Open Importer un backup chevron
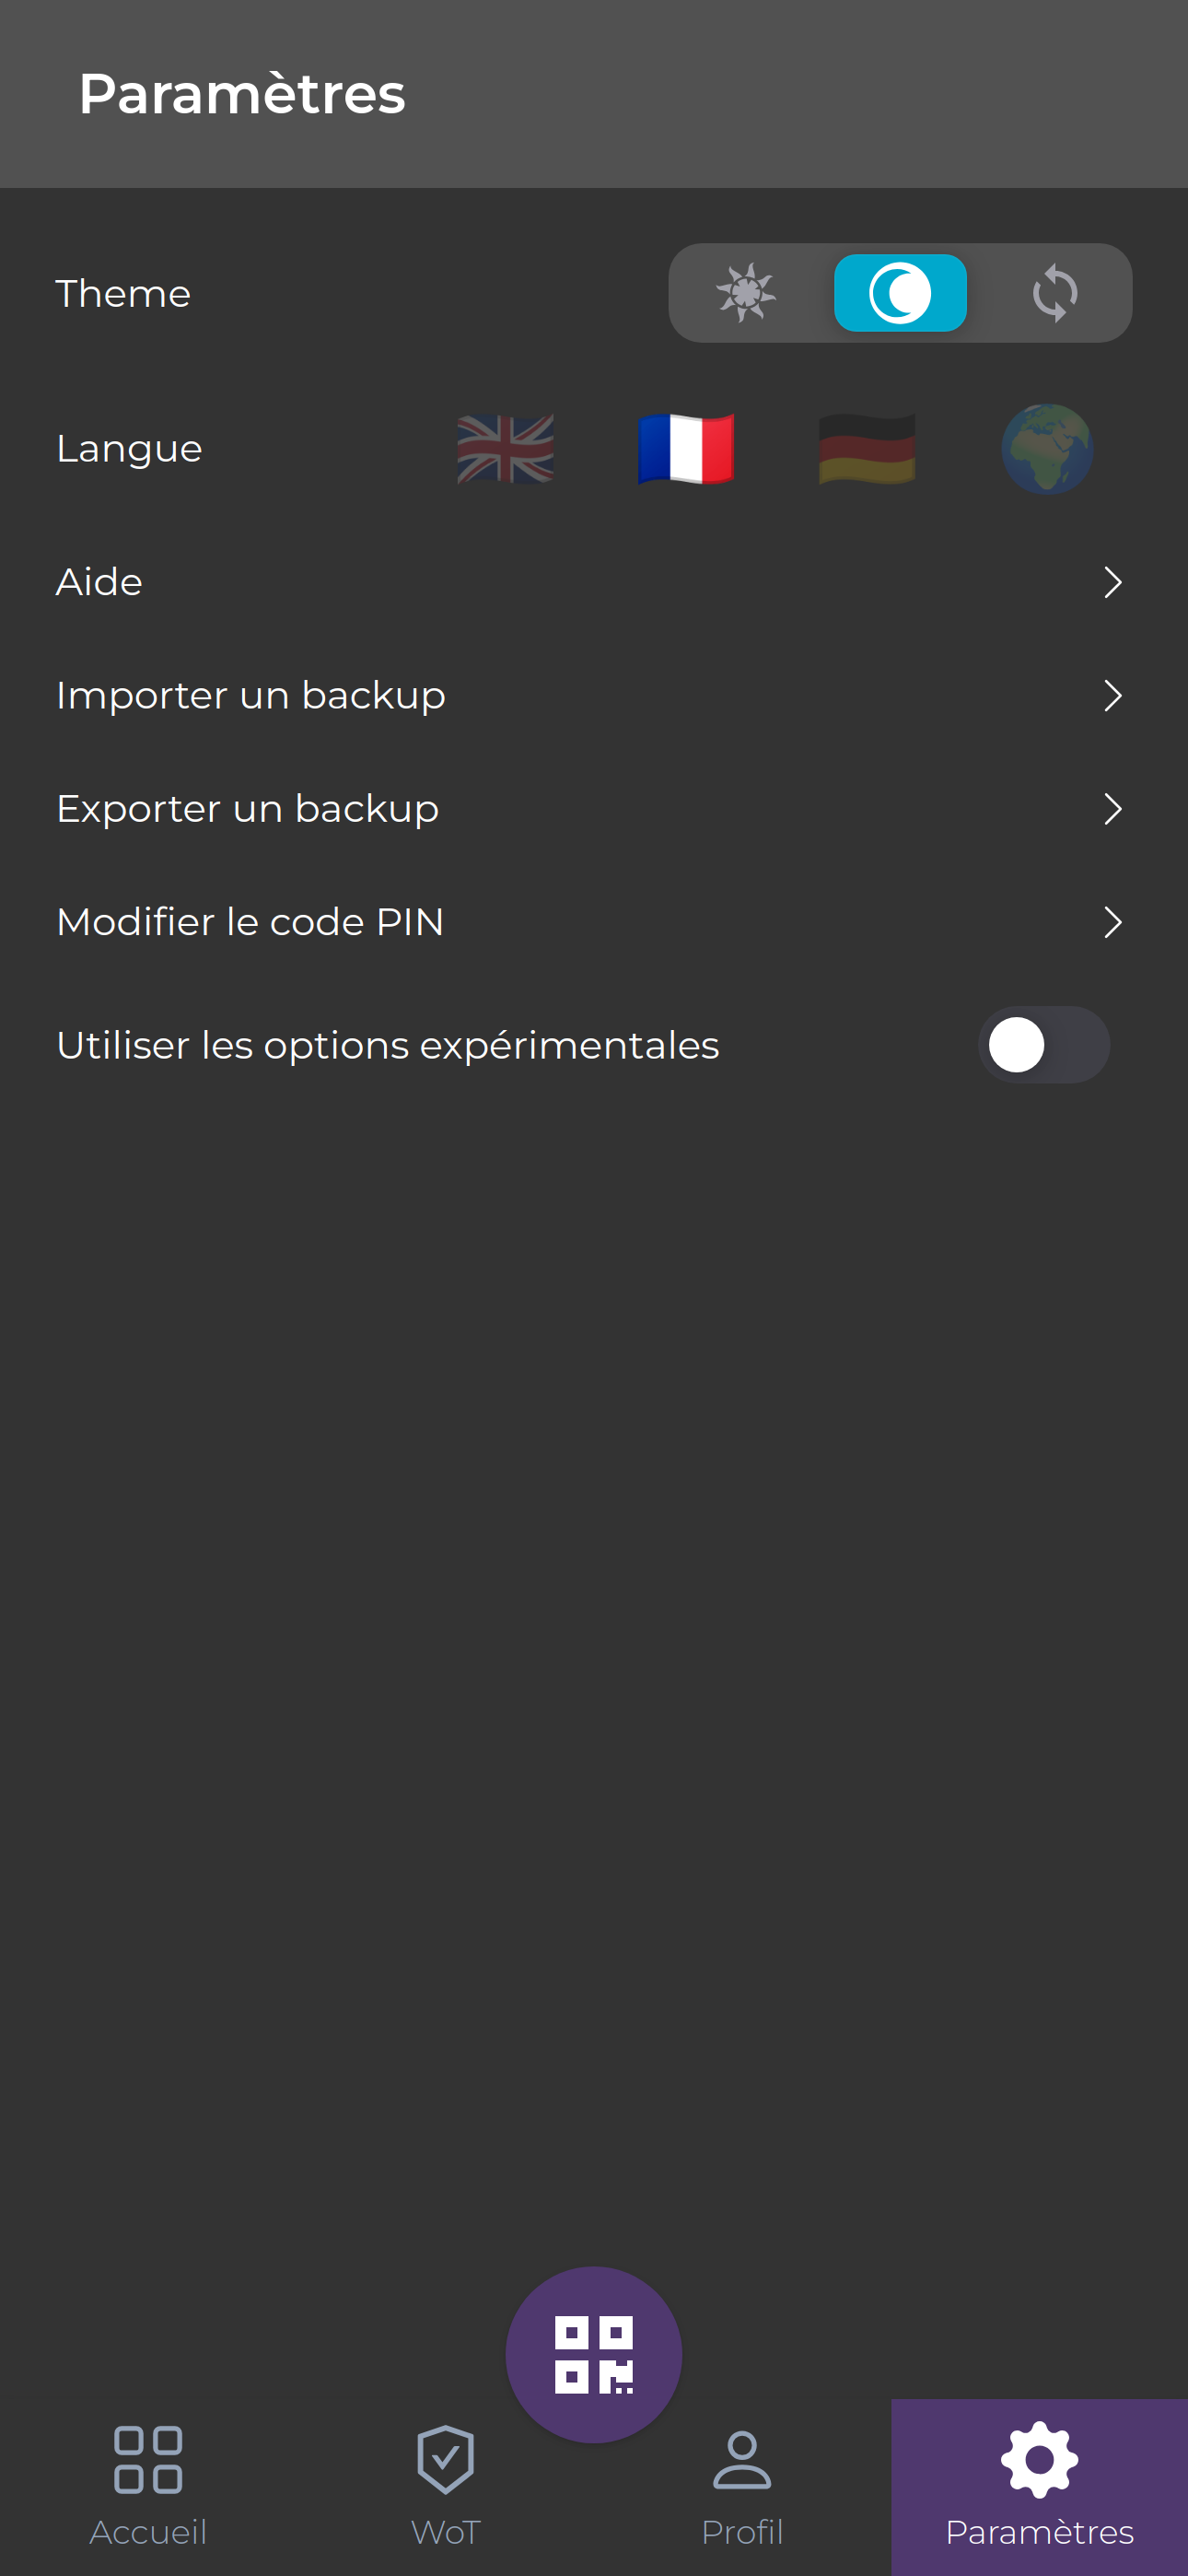The height and width of the screenshot is (2576, 1188). [1112, 695]
